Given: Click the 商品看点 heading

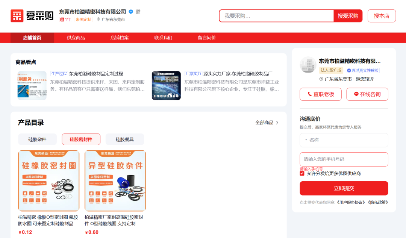Looking at the screenshot, I should click(x=26, y=62).
